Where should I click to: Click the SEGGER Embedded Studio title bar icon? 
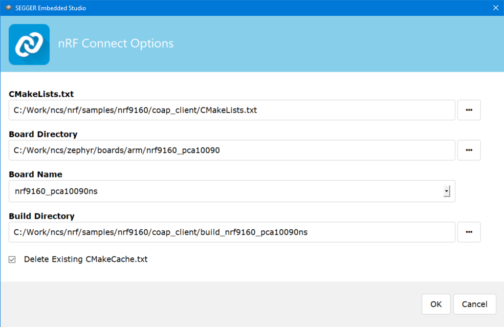9,8
